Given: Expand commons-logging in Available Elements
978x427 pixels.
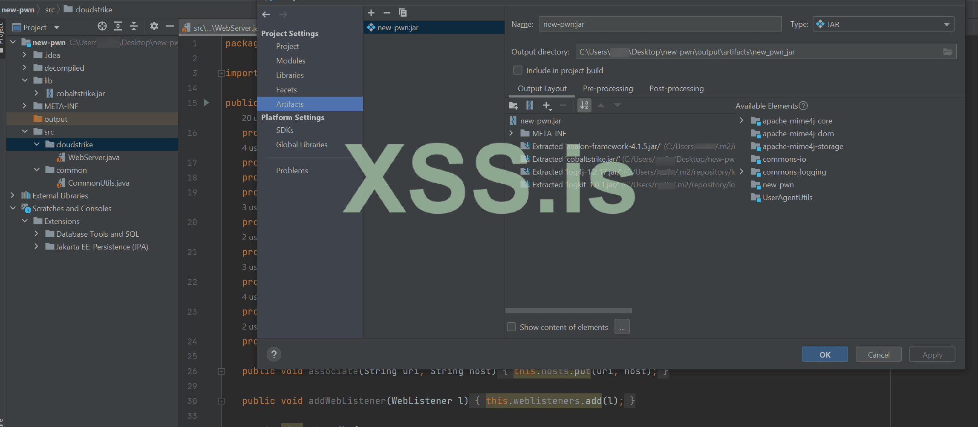Looking at the screenshot, I should point(741,172).
